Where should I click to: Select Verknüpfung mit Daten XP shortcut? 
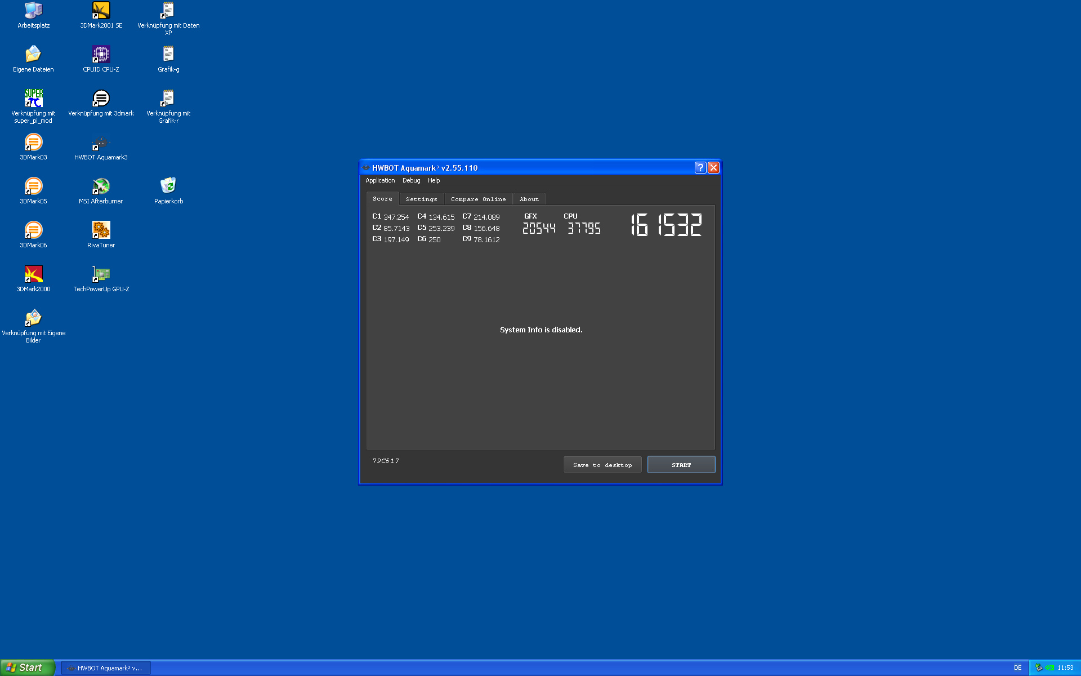tap(168, 19)
